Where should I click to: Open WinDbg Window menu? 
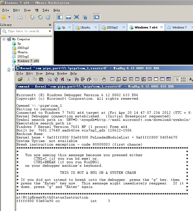coord(62,74)
